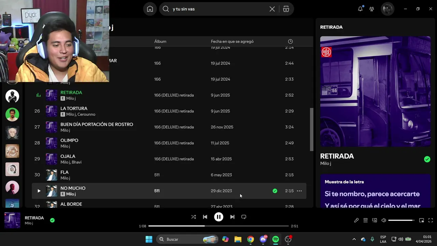Click the playlist vertical scrollbar

pos(311,130)
